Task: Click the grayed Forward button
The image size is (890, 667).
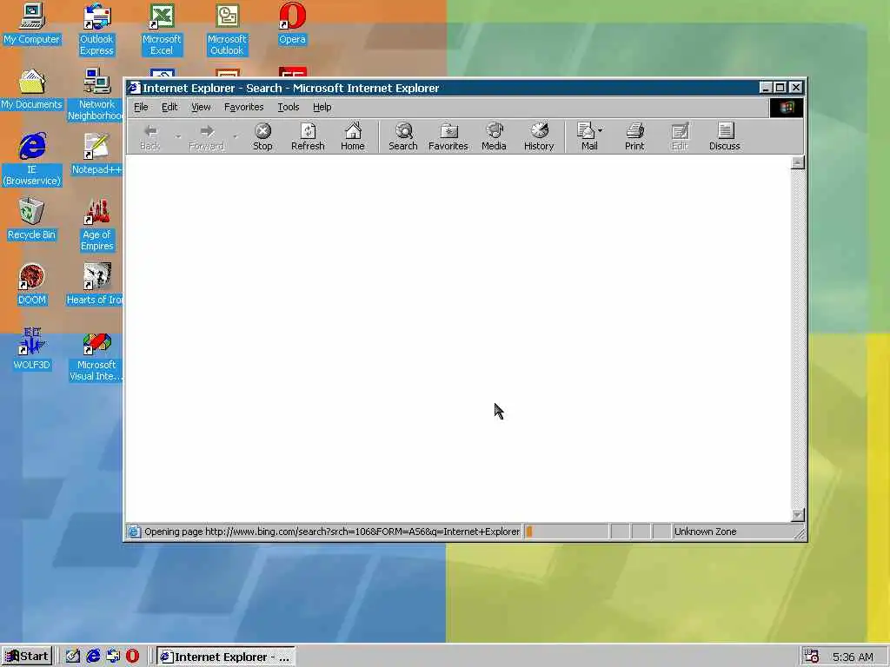Action: 206,136
